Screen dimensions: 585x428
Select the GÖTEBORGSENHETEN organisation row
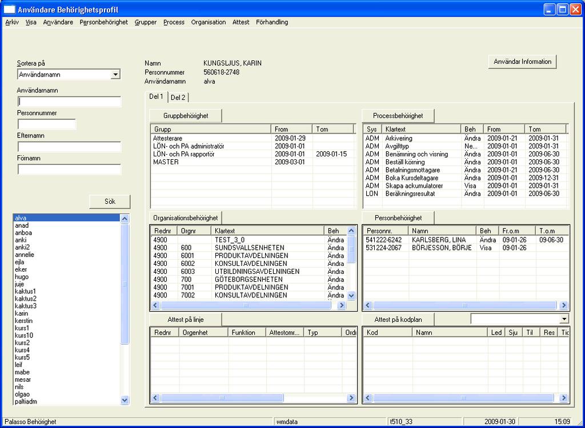[x=249, y=280]
